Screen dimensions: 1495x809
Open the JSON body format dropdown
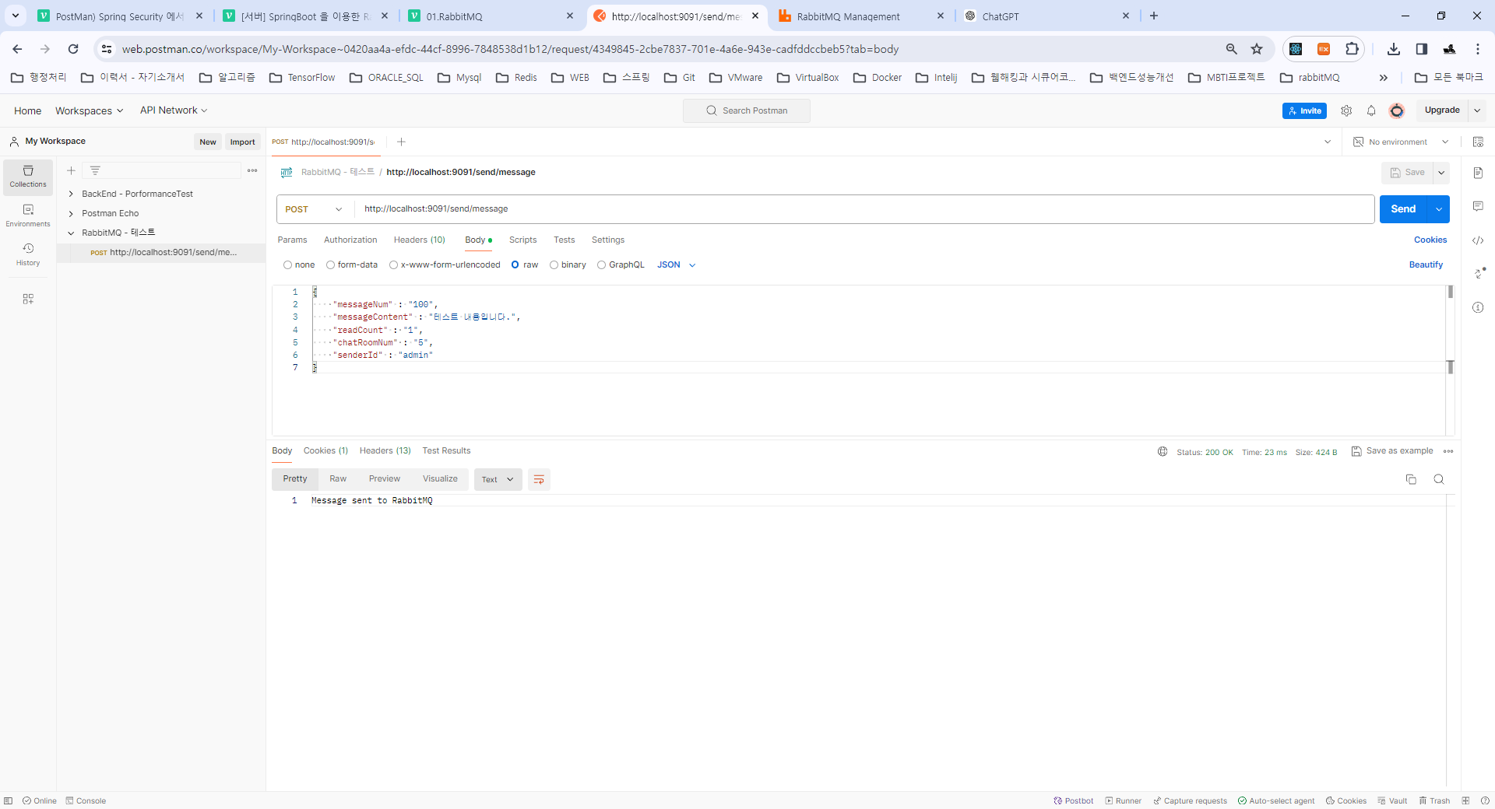tap(676, 265)
